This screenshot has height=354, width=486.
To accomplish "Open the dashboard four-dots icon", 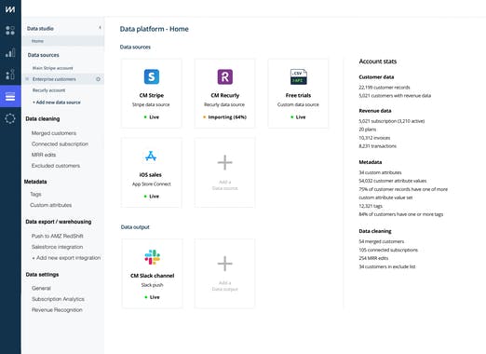I will (x=10, y=31).
